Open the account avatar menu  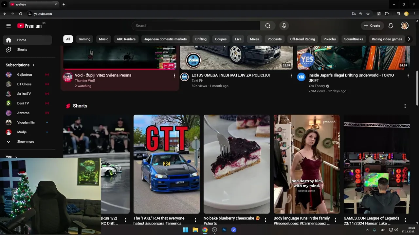pos(405,26)
